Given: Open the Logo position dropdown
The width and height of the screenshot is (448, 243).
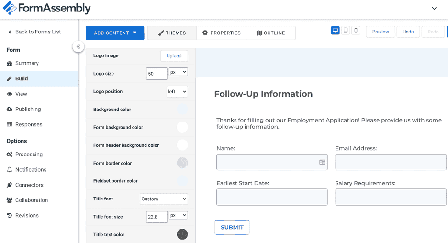Looking at the screenshot, I should coord(177,91).
